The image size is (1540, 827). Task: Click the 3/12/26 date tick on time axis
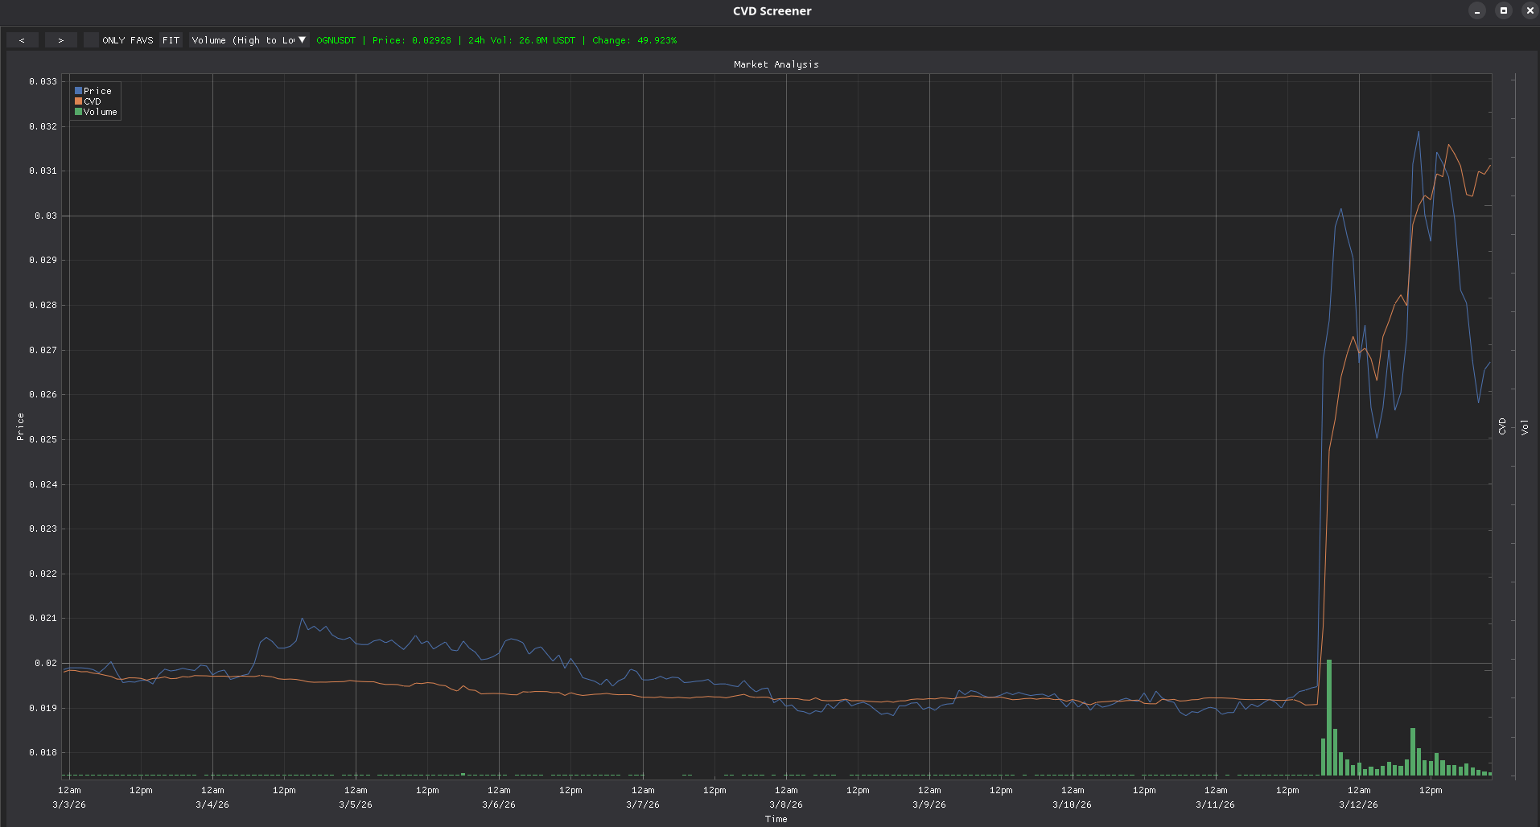point(1358,804)
